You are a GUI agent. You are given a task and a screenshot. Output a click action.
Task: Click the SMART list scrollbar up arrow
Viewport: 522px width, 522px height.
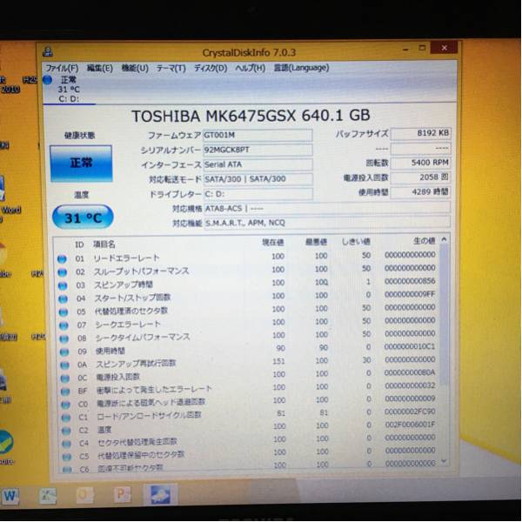(x=444, y=239)
